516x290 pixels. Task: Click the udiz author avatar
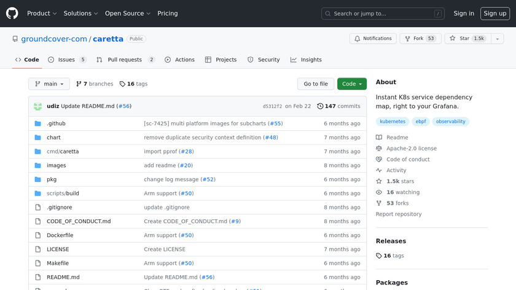(x=38, y=106)
